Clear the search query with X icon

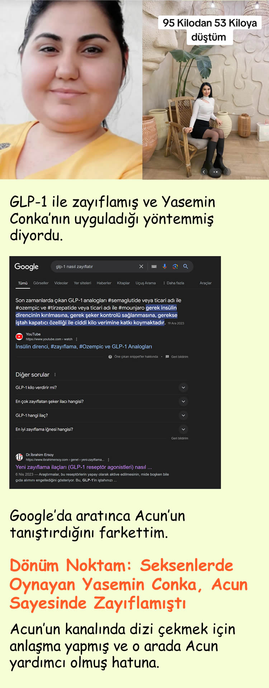pyautogui.click(x=141, y=267)
